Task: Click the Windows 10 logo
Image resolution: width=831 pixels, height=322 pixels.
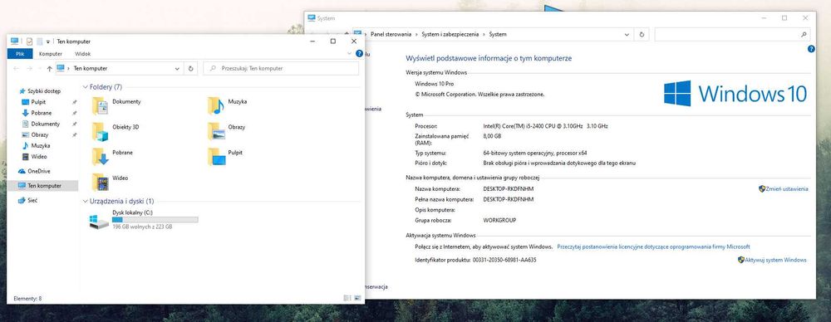Action: 735,93
